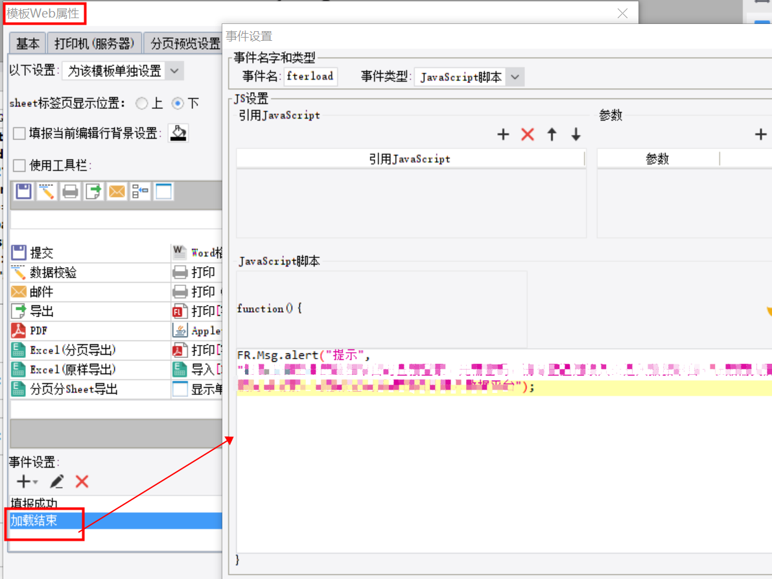Screen dimensions: 772x579
Task: Switch to the 分页预览设置 tab
Action: tap(183, 43)
